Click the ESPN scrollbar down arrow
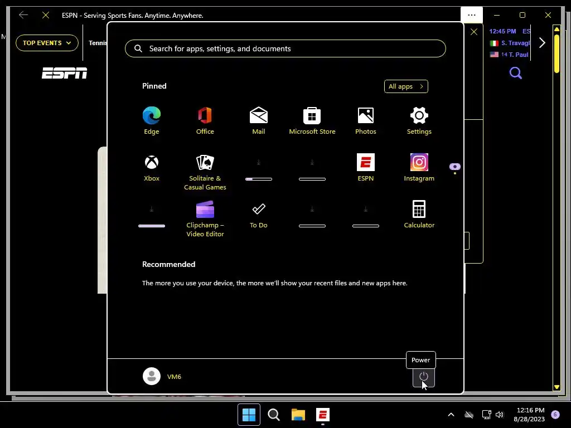Viewport: 571px width, 428px height. coord(557,387)
